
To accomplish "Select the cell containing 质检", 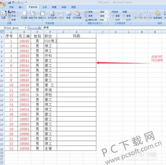I will pyautogui.click(x=50, y=95).
